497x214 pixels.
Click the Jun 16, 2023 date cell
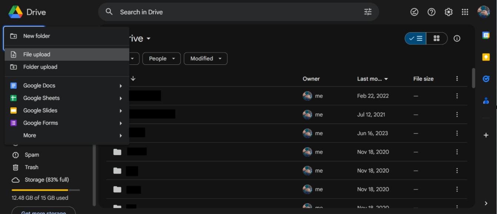372,133
